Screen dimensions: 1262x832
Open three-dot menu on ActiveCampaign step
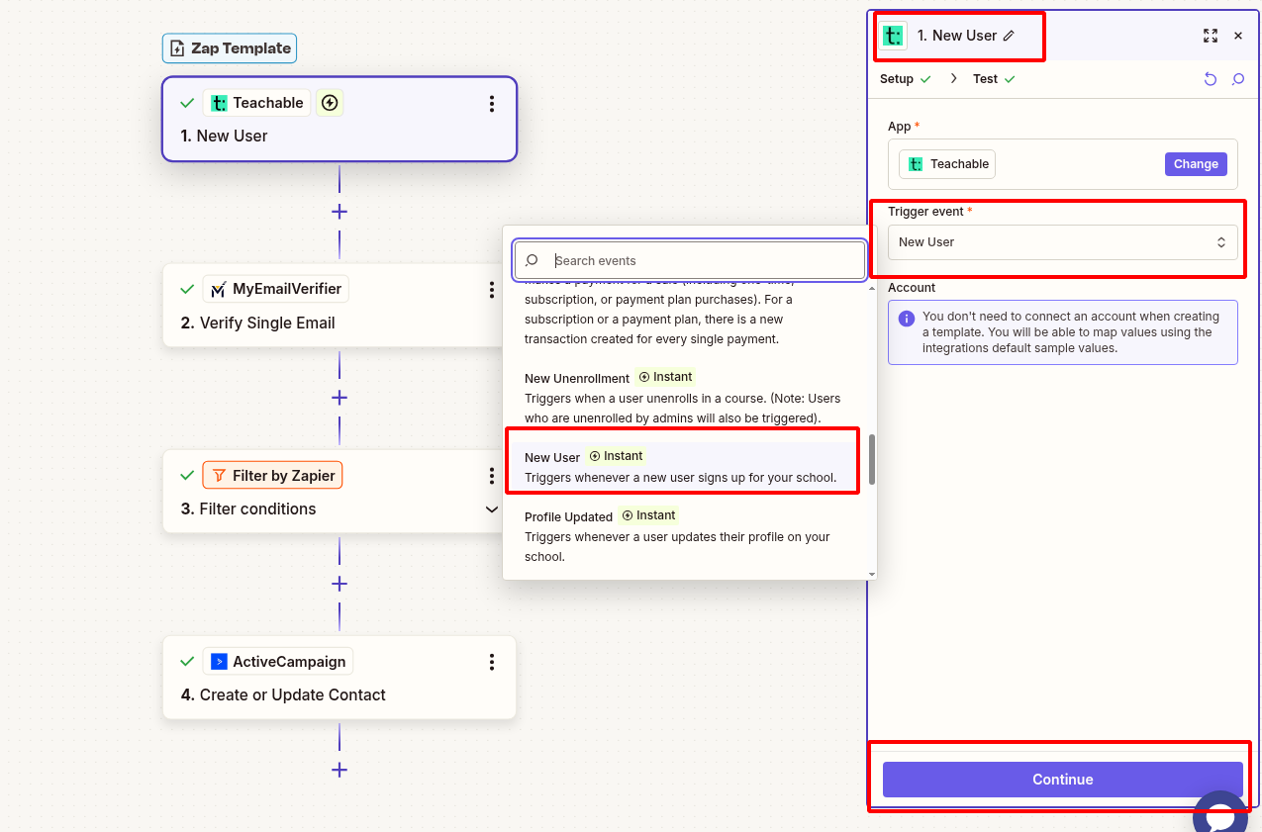click(492, 662)
